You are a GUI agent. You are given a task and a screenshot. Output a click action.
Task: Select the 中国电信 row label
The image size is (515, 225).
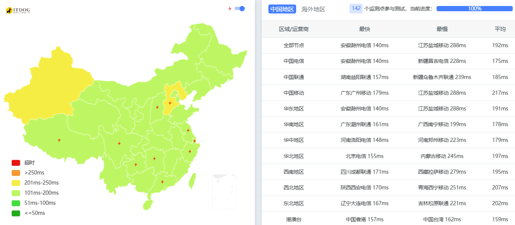[294, 61]
